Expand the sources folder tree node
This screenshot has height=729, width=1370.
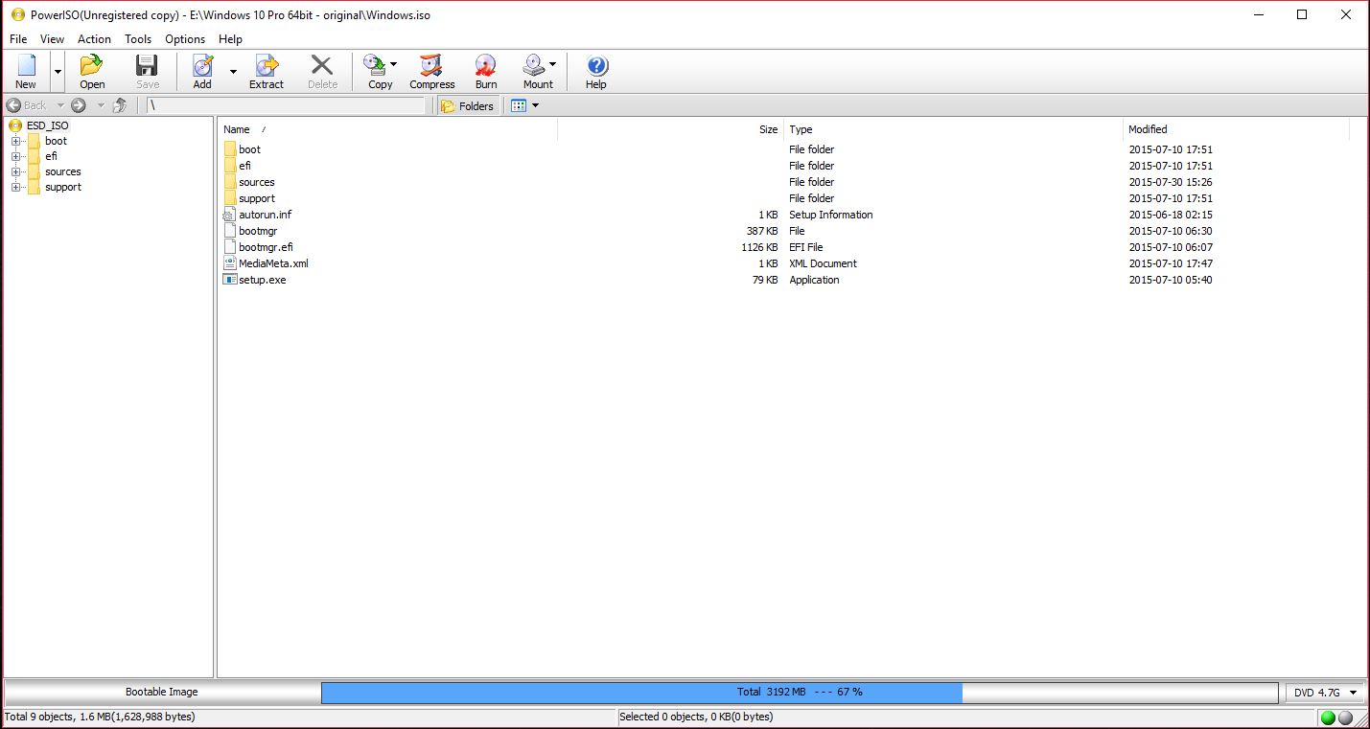tap(16, 172)
